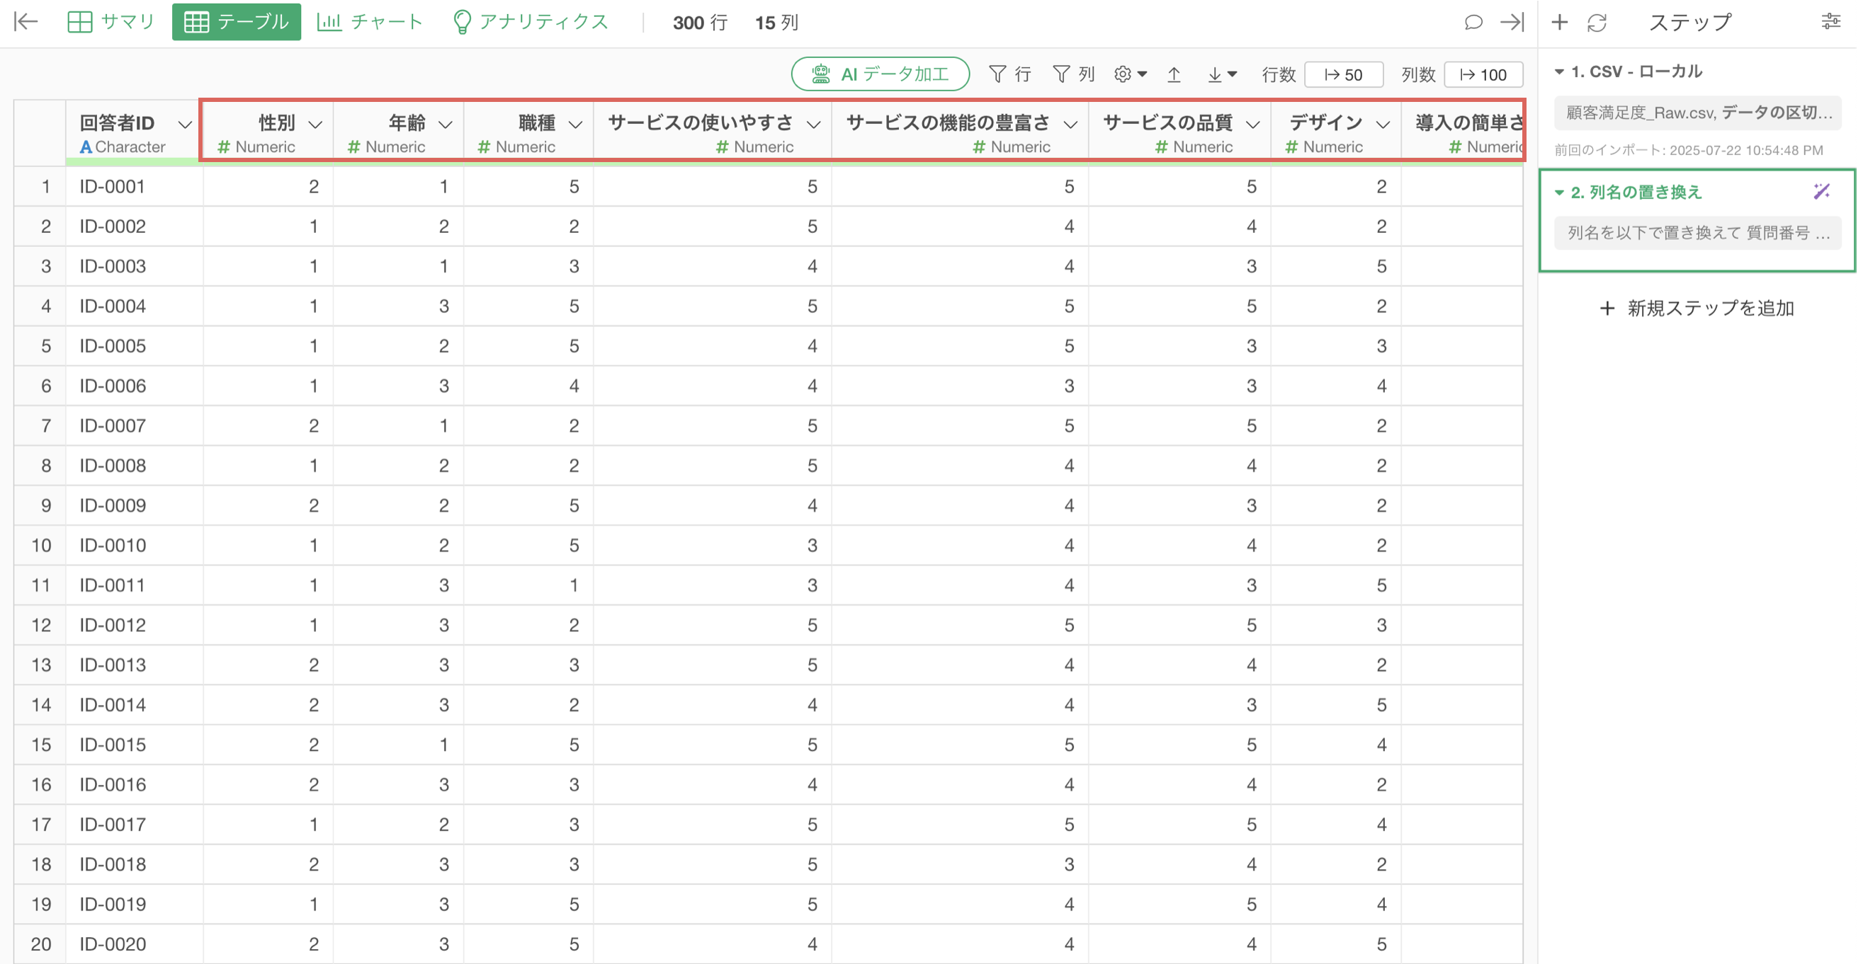Click 新規ステップを追加 link
This screenshot has width=1863, height=964.
(x=1695, y=309)
